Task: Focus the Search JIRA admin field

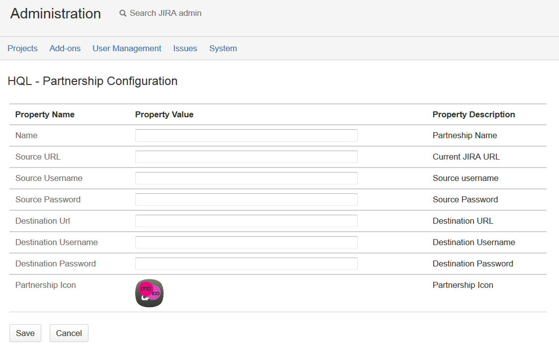Action: (165, 13)
